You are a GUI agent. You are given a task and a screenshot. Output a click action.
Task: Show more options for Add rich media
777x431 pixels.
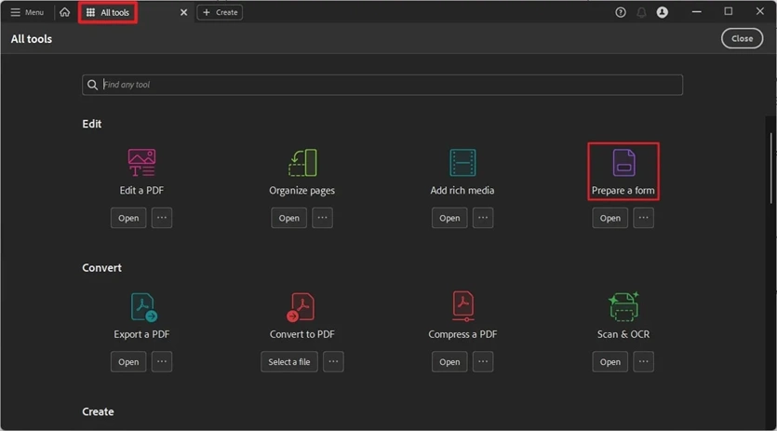click(483, 218)
